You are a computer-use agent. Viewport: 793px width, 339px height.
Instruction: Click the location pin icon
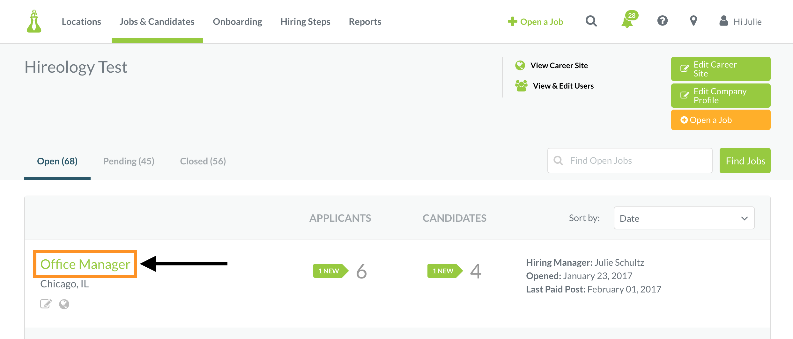tap(693, 21)
